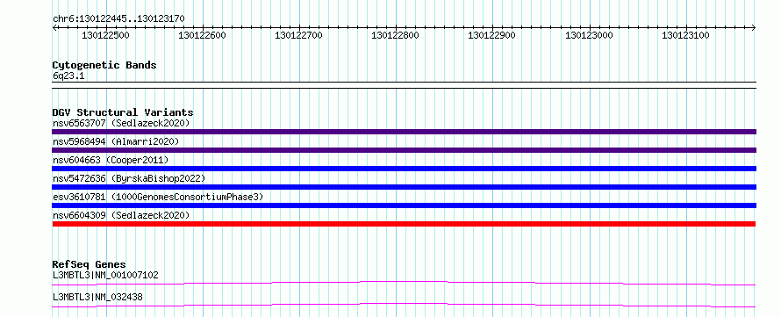
Task: Click the right arrow end of ruler
Action: point(754,27)
